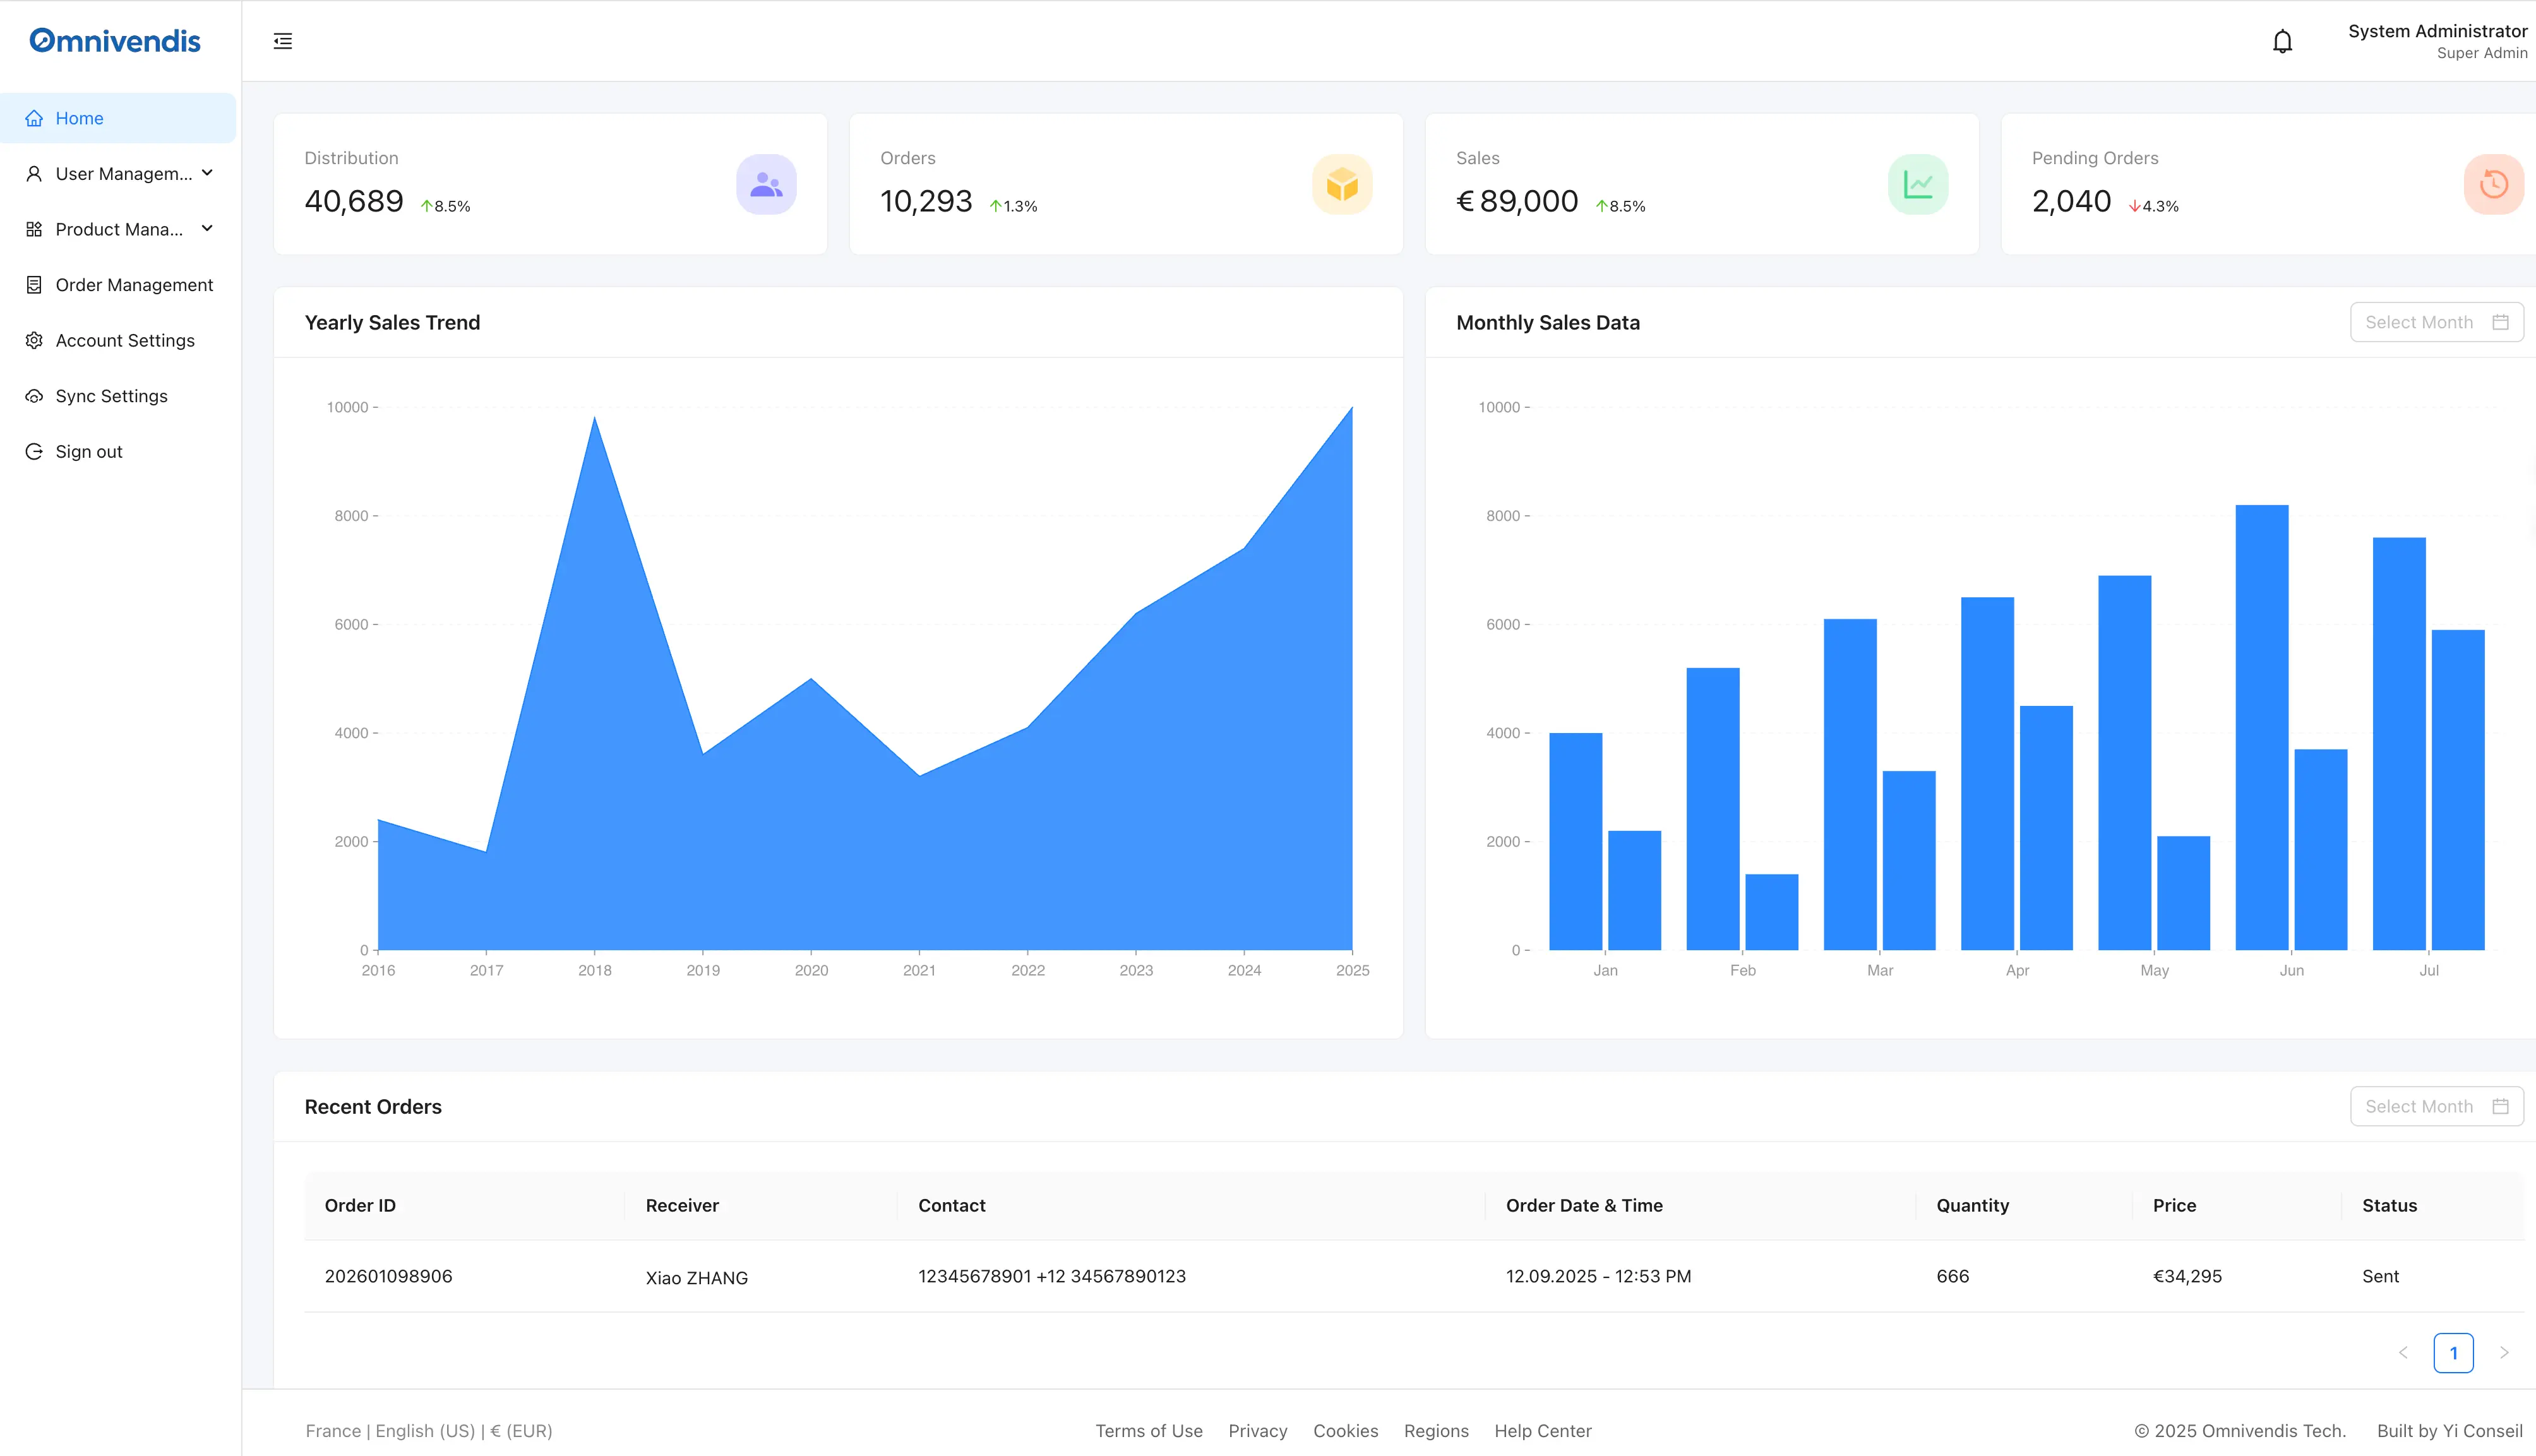Click the Omnivendis logo

click(114, 40)
